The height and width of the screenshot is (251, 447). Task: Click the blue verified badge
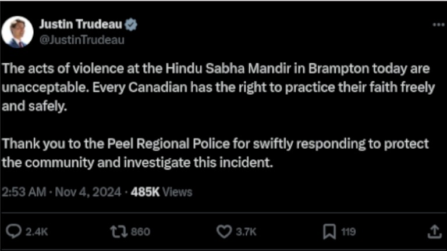pyautogui.click(x=132, y=25)
